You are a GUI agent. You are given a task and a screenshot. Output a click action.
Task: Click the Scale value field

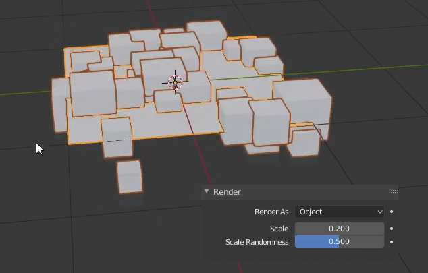click(340, 229)
